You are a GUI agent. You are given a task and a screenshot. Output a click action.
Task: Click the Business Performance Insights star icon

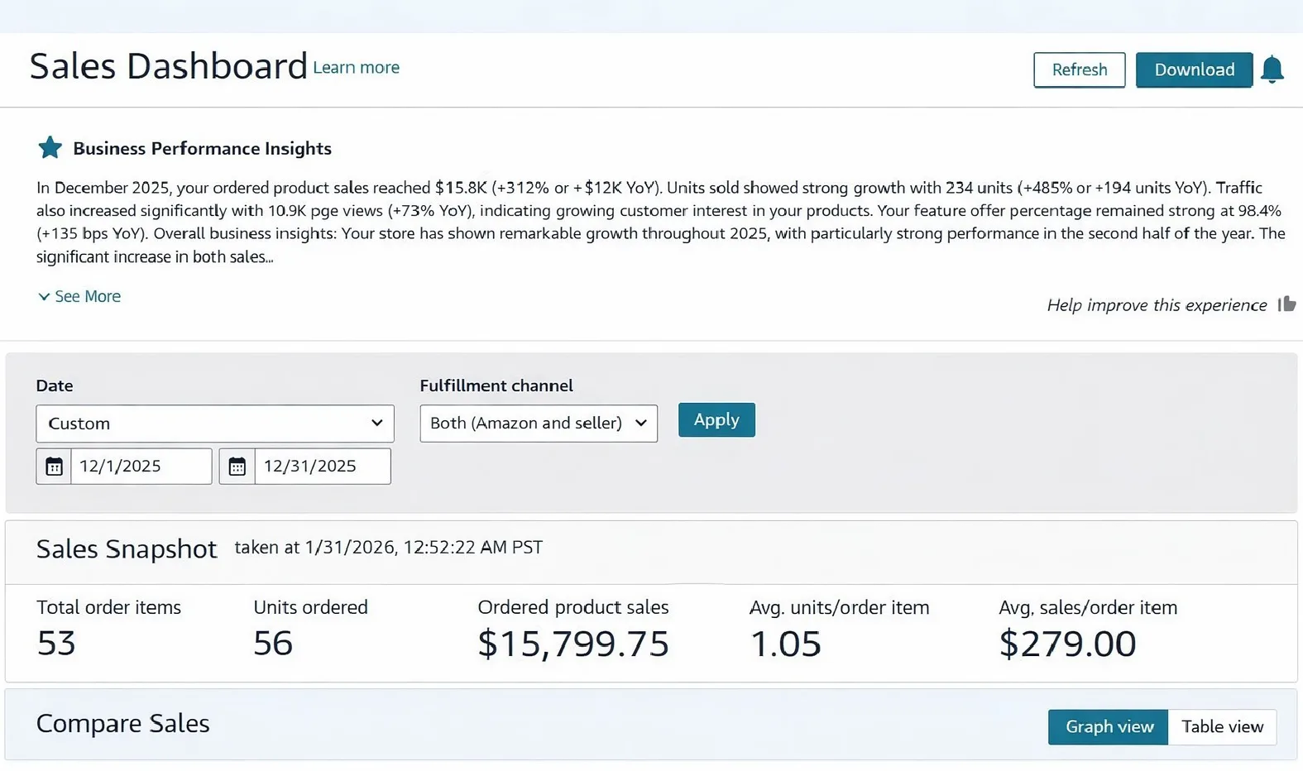(x=50, y=148)
